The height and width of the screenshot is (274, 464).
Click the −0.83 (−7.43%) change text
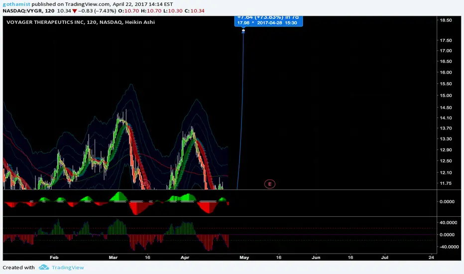[97, 10]
